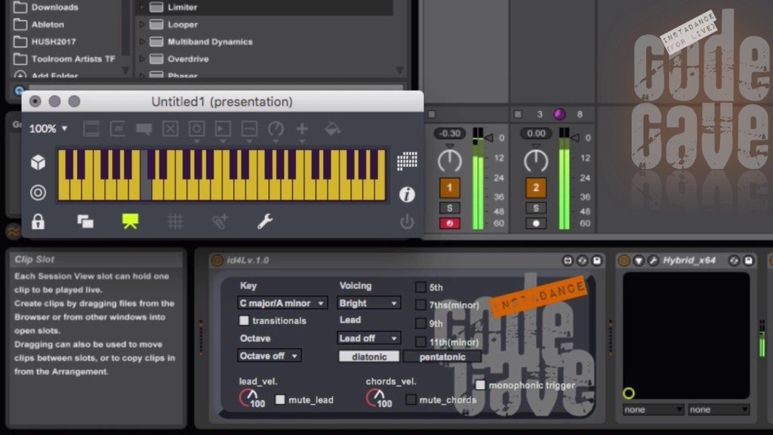Image resolution: width=773 pixels, height=435 pixels.
Task: Click the calendar grid icon beside keyboard
Action: (x=407, y=161)
